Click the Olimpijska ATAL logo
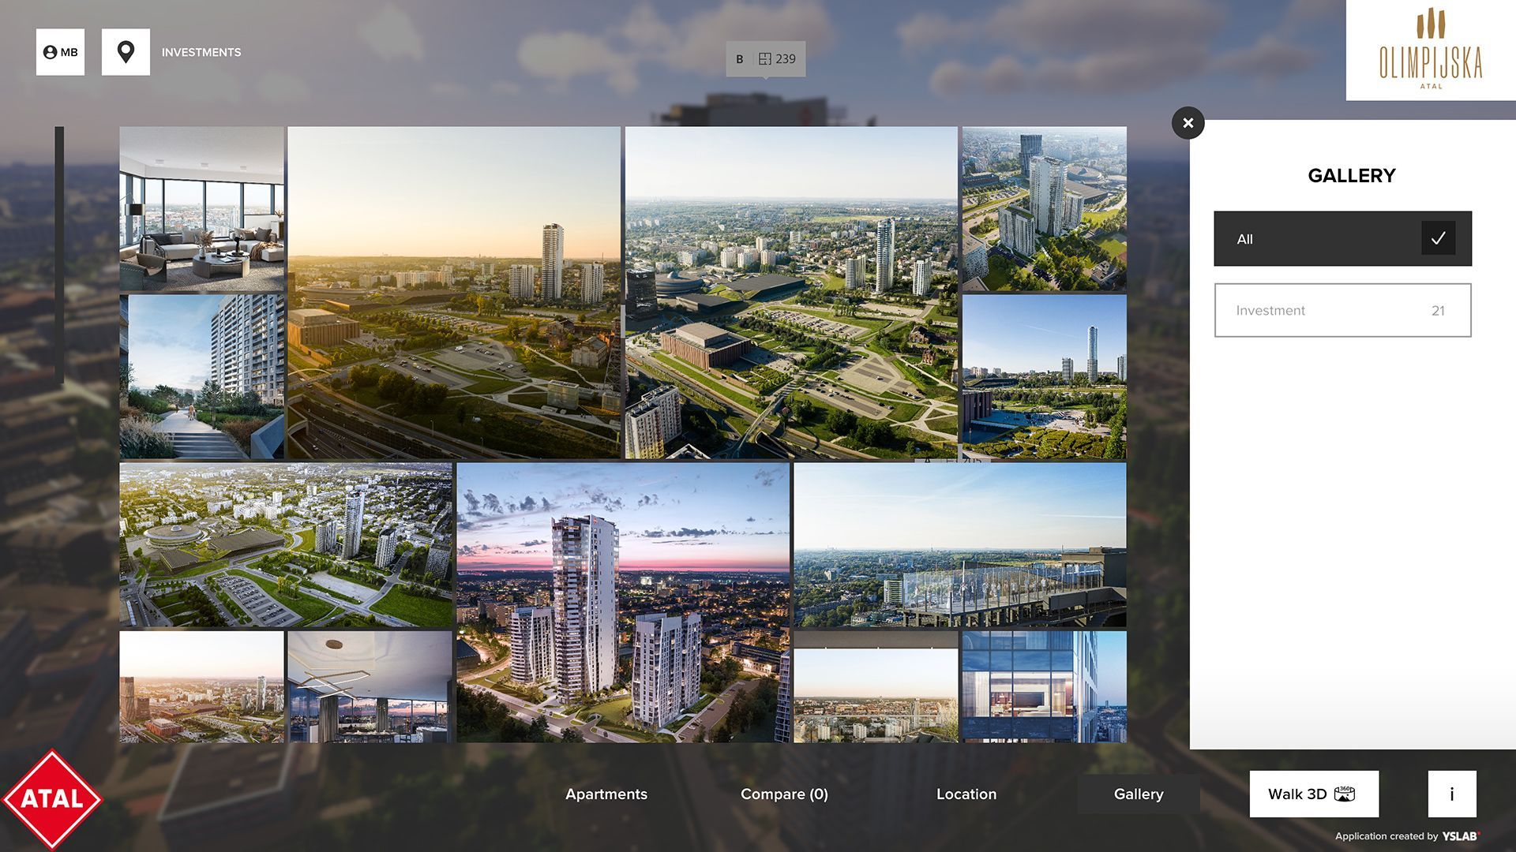Image resolution: width=1516 pixels, height=852 pixels. [1430, 50]
